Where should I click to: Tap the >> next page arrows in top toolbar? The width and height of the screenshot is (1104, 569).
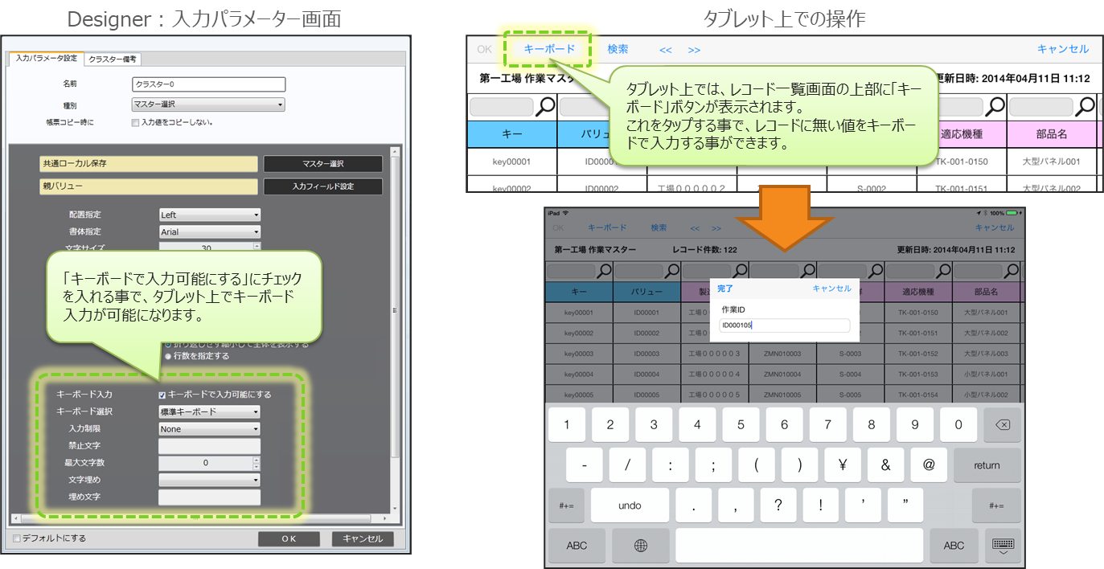694,50
